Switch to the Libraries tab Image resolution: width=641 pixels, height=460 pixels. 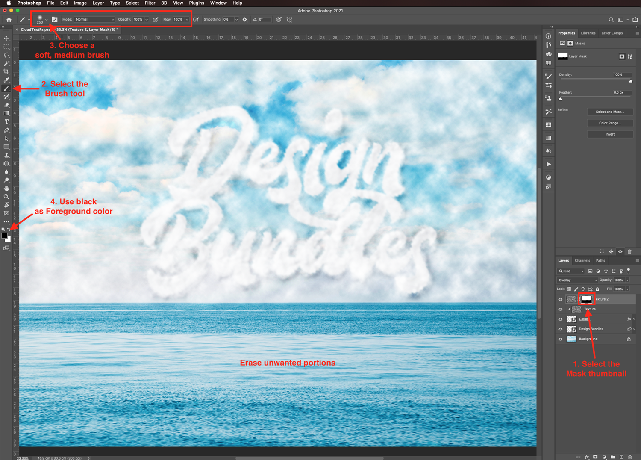tap(588, 33)
